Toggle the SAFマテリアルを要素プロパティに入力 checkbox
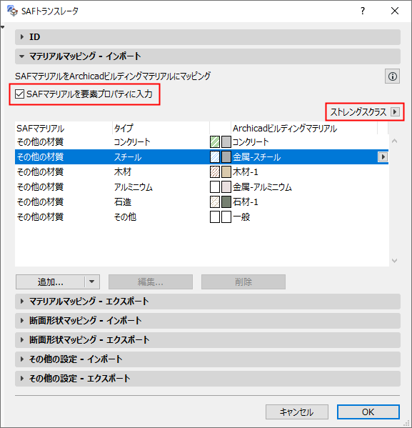The height and width of the screenshot is (428, 412). pyautogui.click(x=20, y=94)
